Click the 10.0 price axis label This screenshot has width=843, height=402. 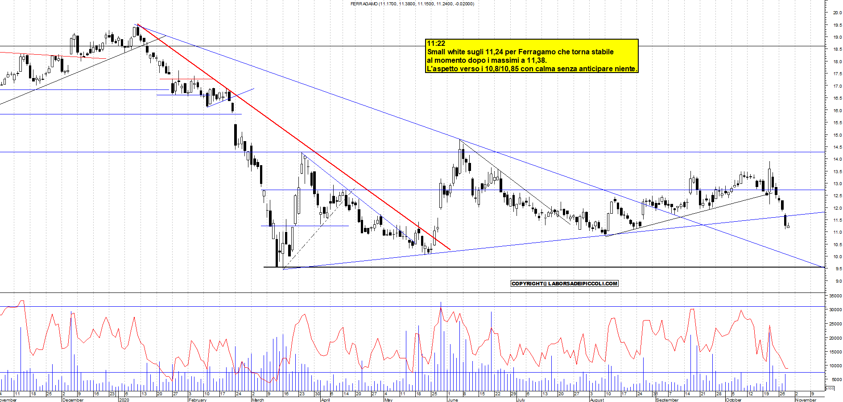(x=837, y=257)
